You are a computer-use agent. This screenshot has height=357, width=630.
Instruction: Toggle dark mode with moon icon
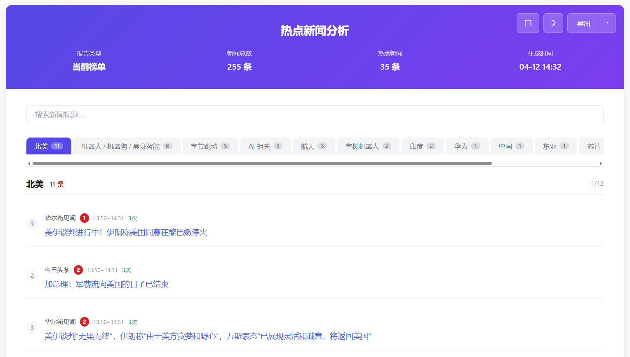tap(553, 23)
